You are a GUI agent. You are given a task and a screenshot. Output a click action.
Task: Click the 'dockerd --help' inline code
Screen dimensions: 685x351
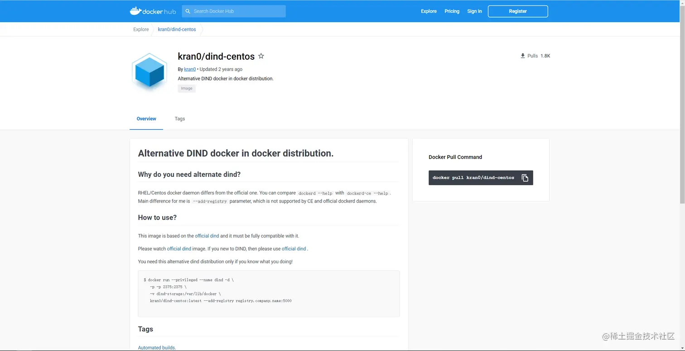pyautogui.click(x=316, y=193)
